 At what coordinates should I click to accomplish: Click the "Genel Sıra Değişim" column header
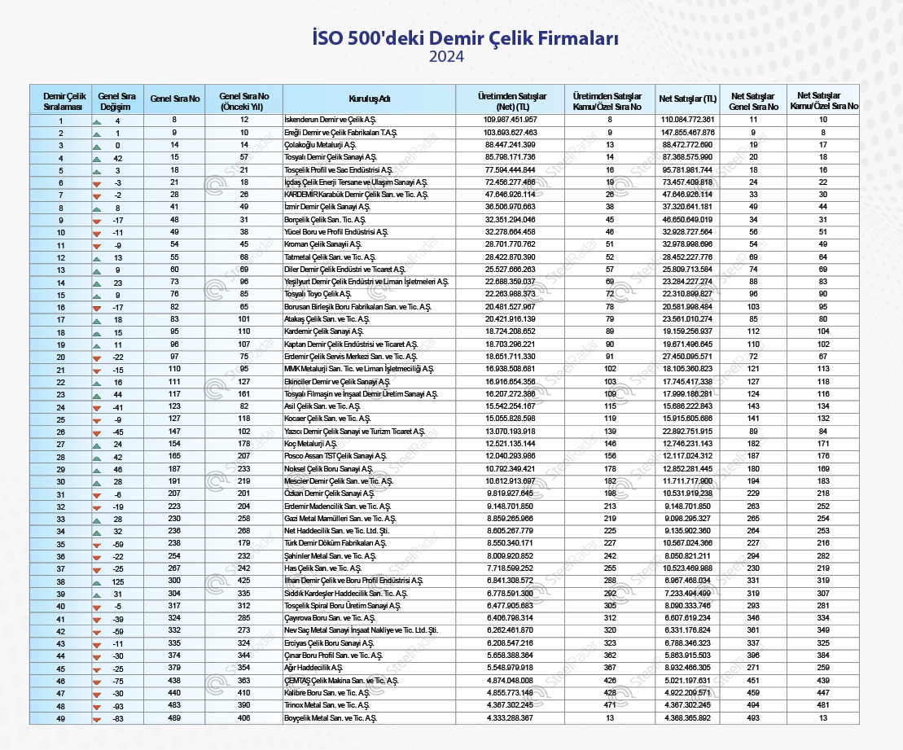click(x=116, y=101)
